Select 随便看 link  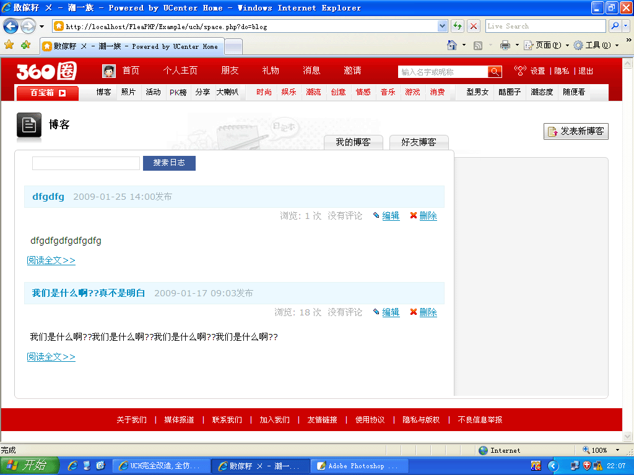tap(574, 92)
